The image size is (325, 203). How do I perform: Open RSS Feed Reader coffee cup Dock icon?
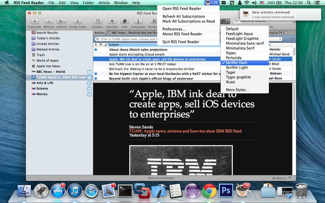pyautogui.click(x=243, y=190)
